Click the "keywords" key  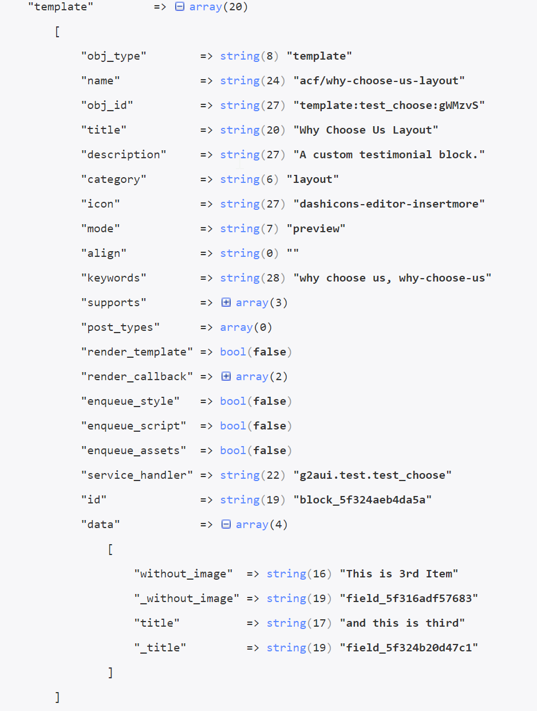coord(114,278)
